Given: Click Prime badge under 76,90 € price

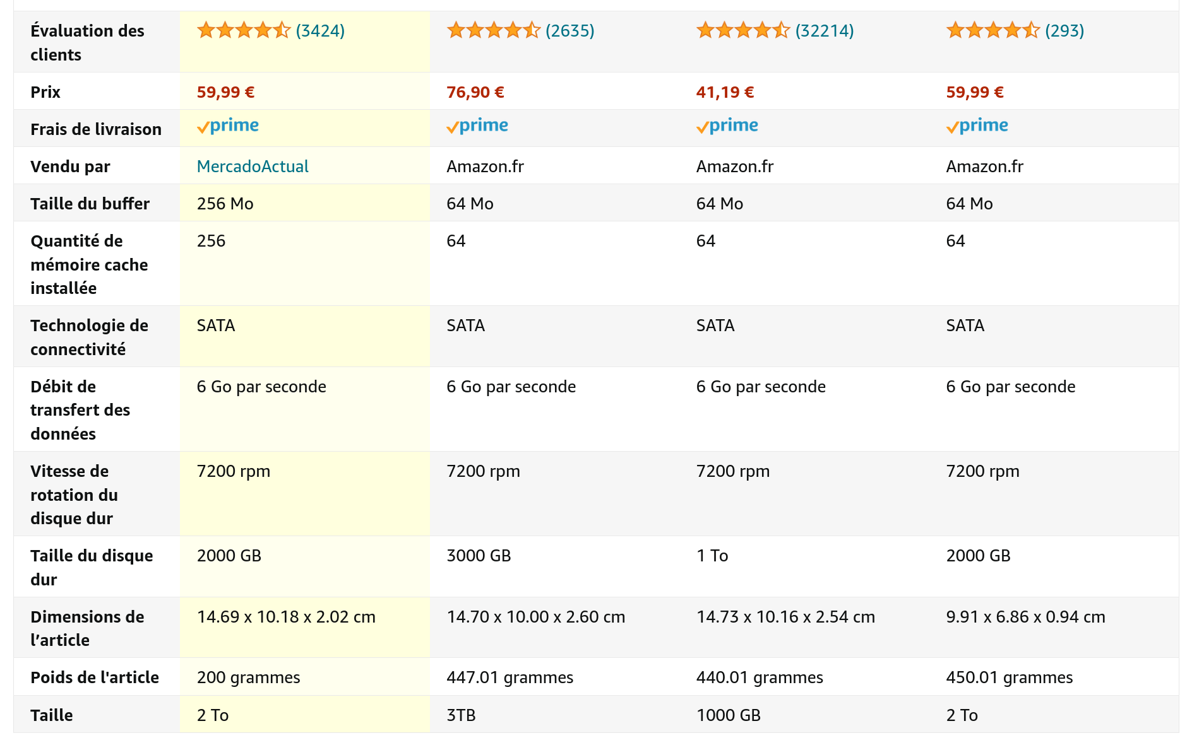Looking at the screenshot, I should coord(477,126).
